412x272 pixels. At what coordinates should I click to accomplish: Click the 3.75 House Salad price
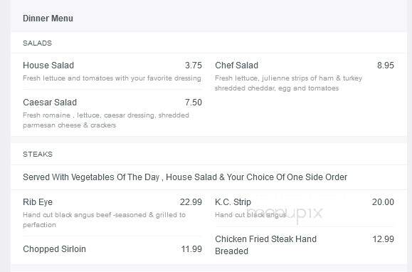[x=194, y=66]
